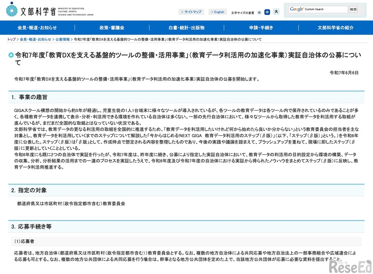Click the MEXT circular logo icon

point(12,9)
